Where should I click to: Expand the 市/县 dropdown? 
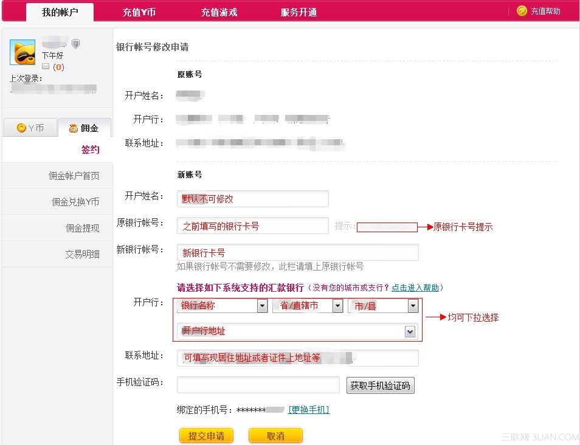pyautogui.click(x=413, y=306)
